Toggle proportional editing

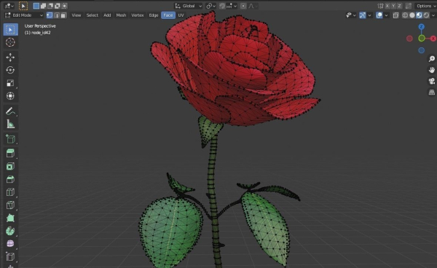[x=243, y=6]
